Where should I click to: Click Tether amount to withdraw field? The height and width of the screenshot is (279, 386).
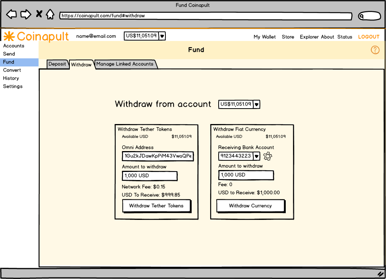coord(150,176)
